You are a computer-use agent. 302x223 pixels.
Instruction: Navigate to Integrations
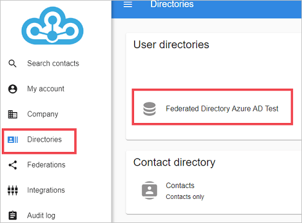46,190
